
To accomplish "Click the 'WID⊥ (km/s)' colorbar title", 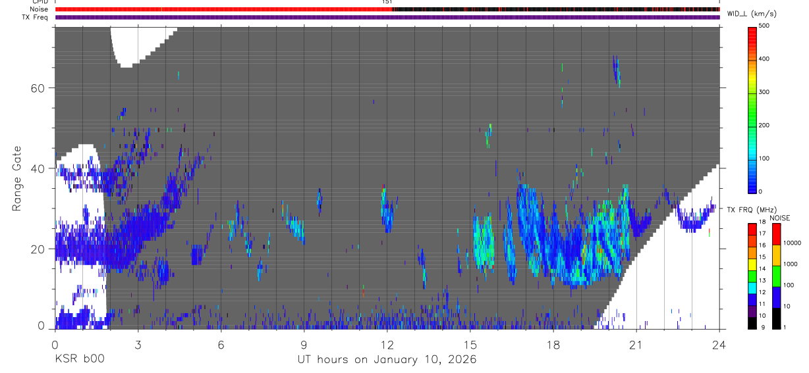I will [753, 14].
